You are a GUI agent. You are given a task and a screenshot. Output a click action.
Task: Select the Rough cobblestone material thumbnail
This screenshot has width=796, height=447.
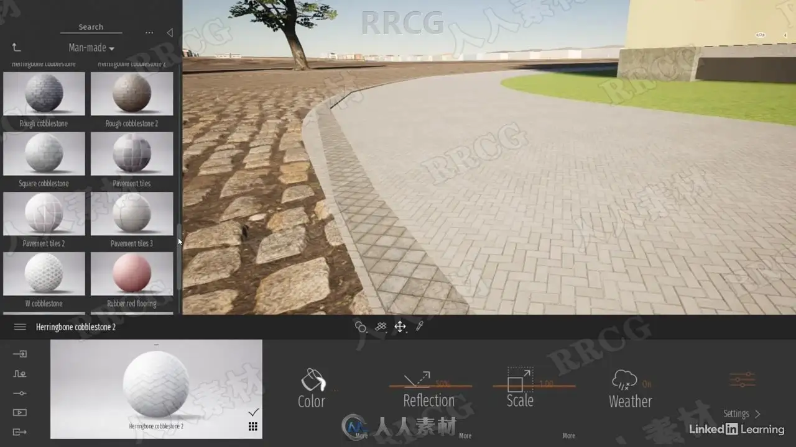(44, 94)
